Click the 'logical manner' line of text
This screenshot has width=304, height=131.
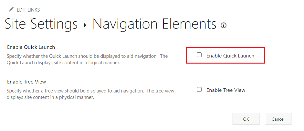63,63
